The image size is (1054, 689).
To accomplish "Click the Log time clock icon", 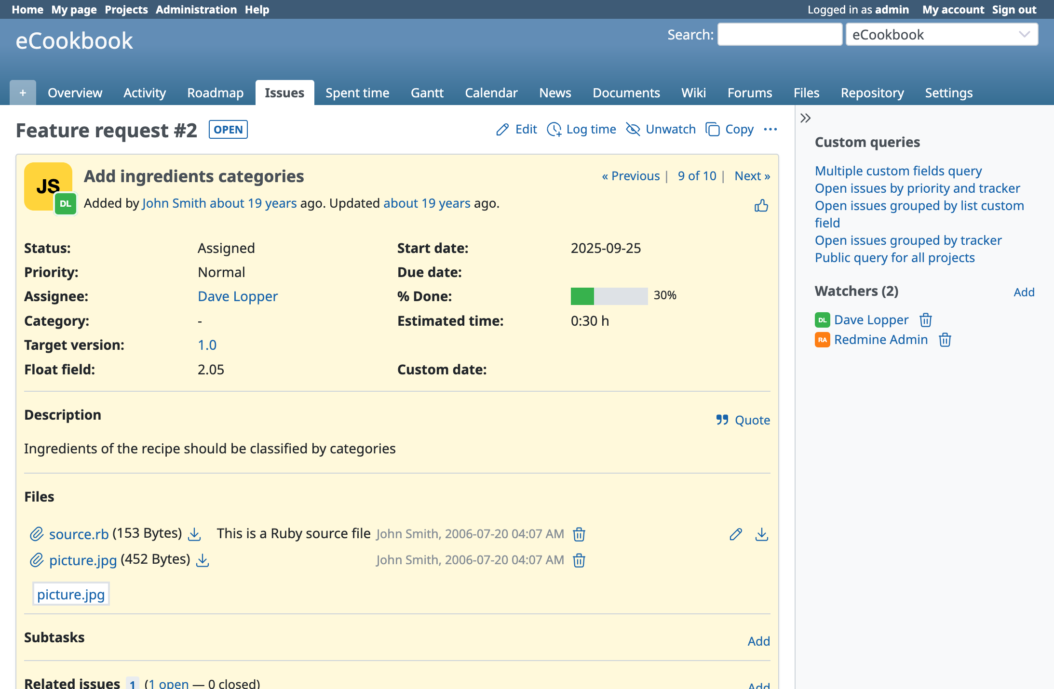I will coord(554,129).
